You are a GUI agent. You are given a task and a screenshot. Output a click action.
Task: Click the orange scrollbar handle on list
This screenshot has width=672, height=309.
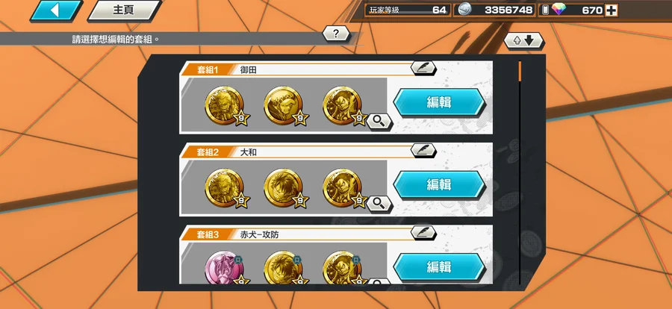tap(520, 71)
